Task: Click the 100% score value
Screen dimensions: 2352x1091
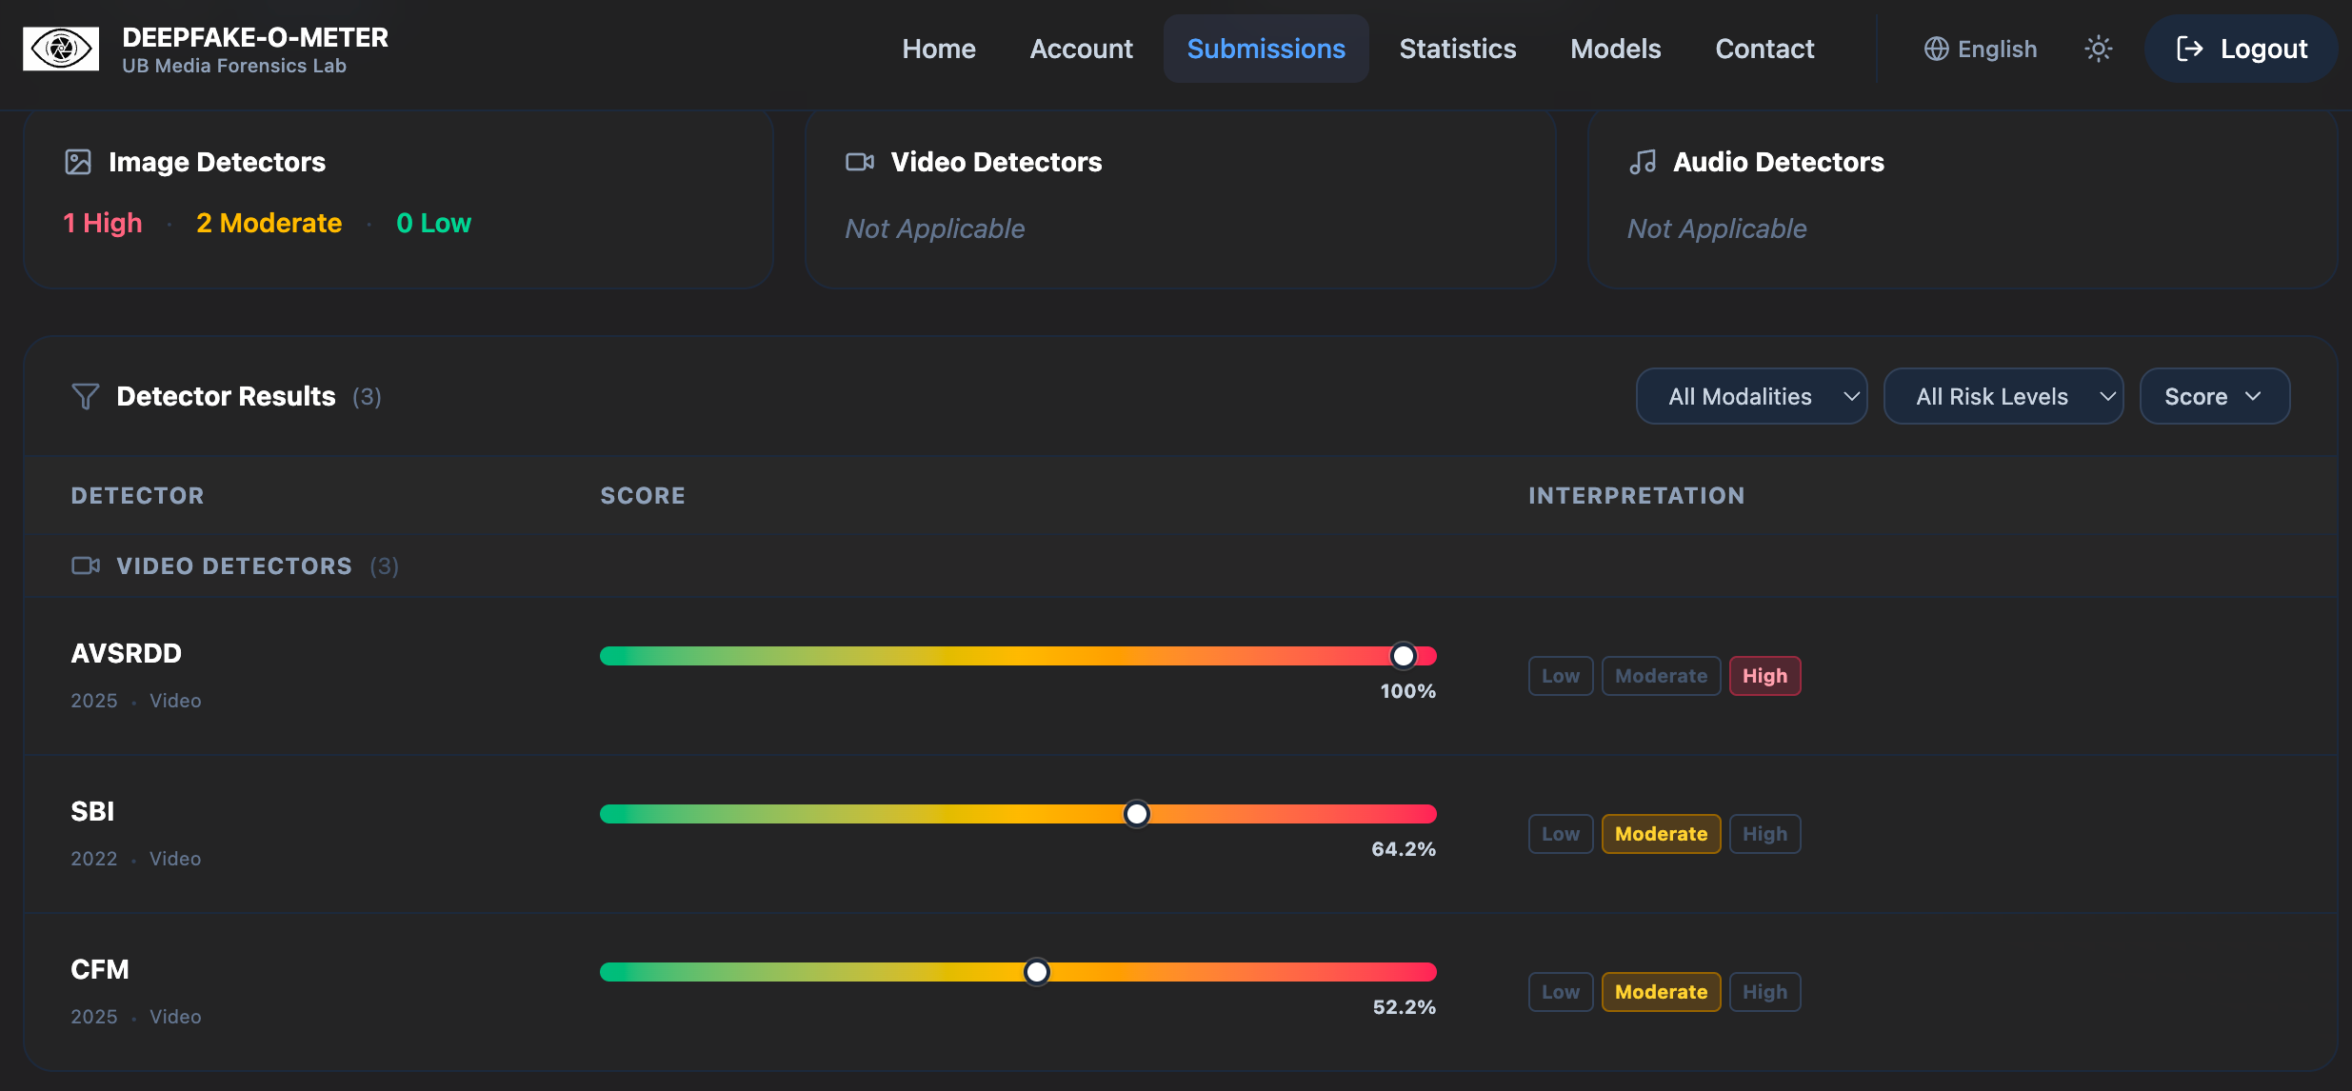Action: coord(1407,691)
